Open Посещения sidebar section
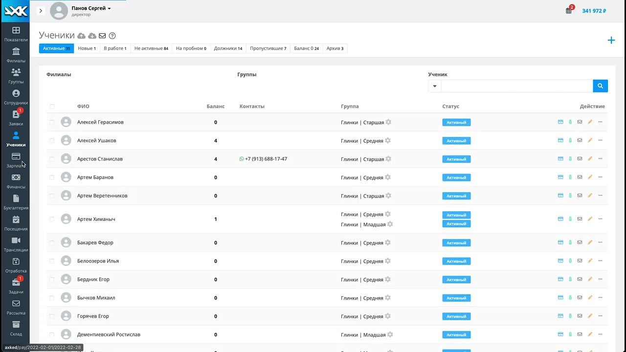The height and width of the screenshot is (352, 626). 16,223
